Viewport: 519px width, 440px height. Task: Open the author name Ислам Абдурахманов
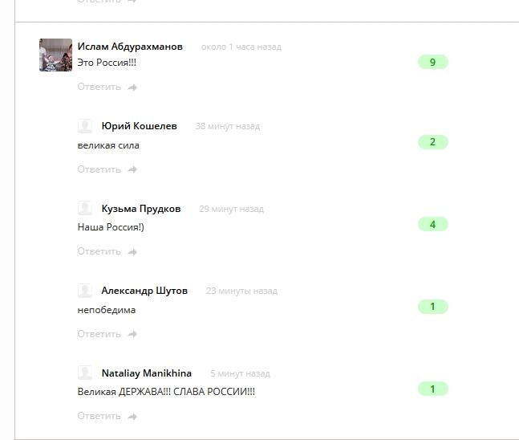(x=130, y=47)
